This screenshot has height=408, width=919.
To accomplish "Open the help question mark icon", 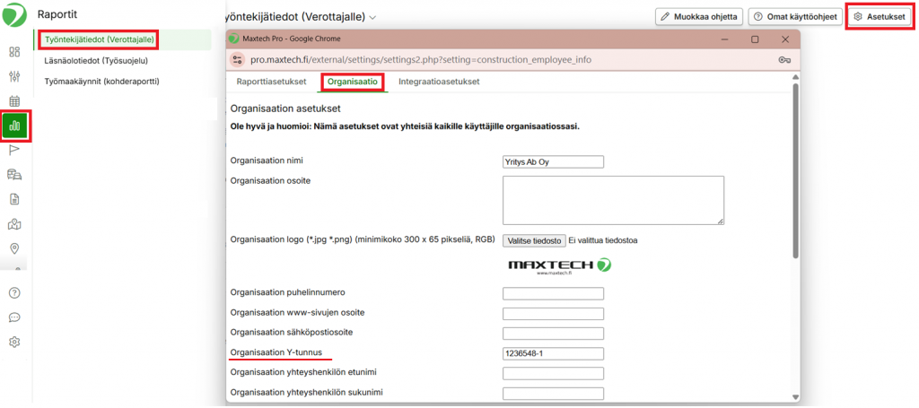I will (14, 292).
